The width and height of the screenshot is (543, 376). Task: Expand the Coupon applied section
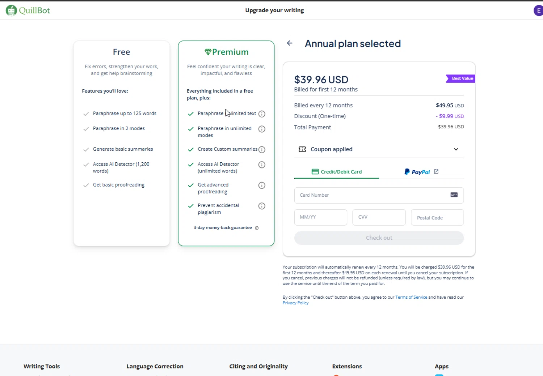[x=456, y=149]
